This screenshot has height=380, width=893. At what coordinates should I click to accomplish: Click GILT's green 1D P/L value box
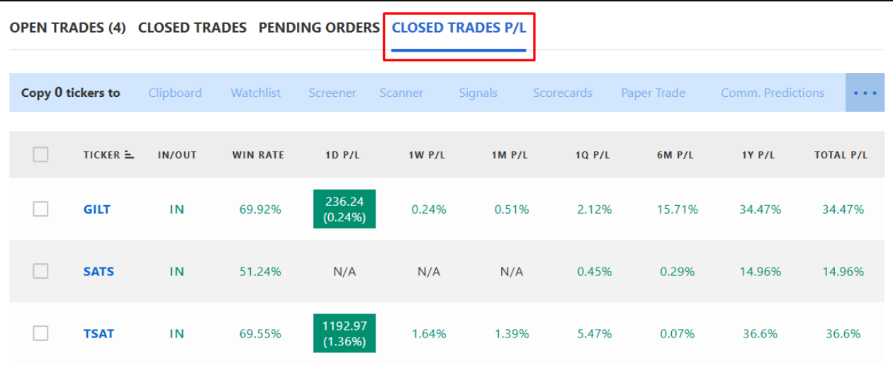[344, 209]
